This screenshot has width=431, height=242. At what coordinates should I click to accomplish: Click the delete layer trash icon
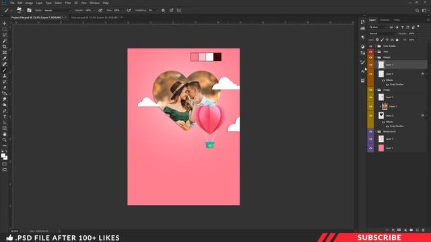423,230
